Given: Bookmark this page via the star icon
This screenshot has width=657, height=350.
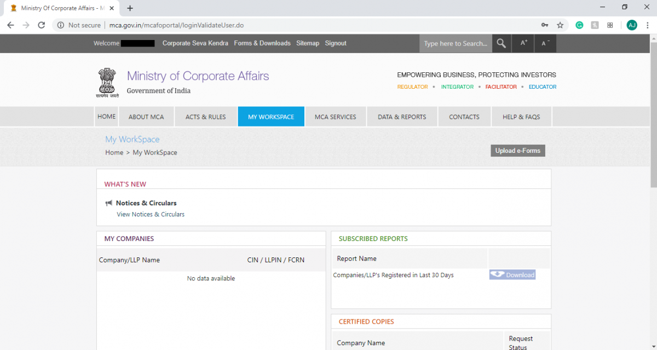Looking at the screenshot, I should pos(560,25).
